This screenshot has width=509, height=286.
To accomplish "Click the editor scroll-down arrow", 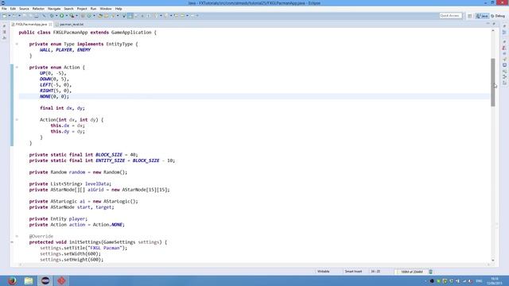I will pos(493,260).
